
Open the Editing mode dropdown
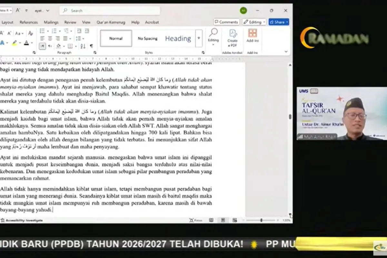coord(254,22)
